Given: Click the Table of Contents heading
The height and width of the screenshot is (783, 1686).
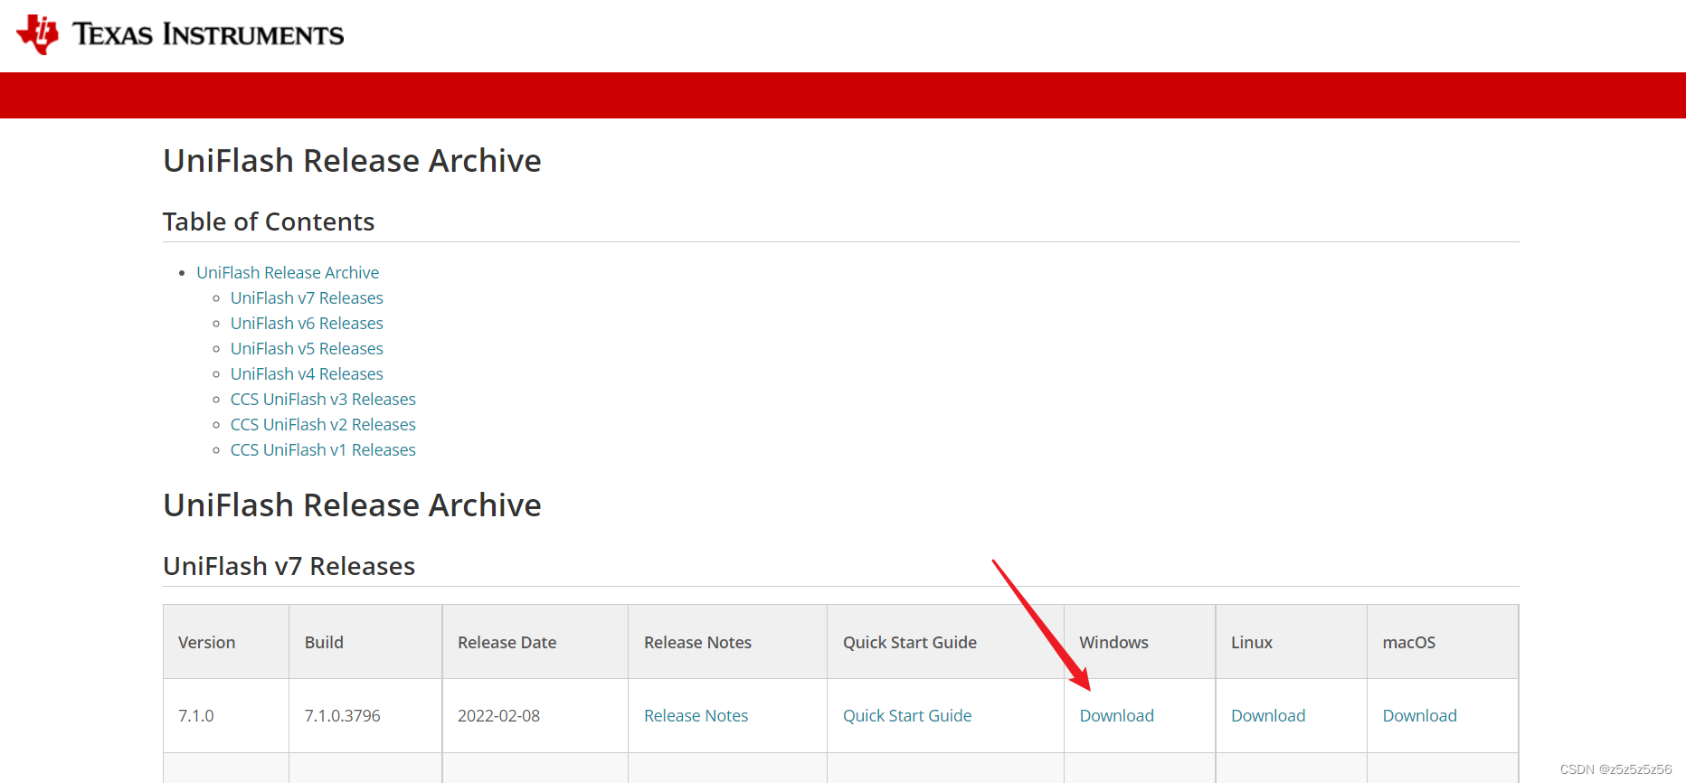Looking at the screenshot, I should pyautogui.click(x=269, y=222).
